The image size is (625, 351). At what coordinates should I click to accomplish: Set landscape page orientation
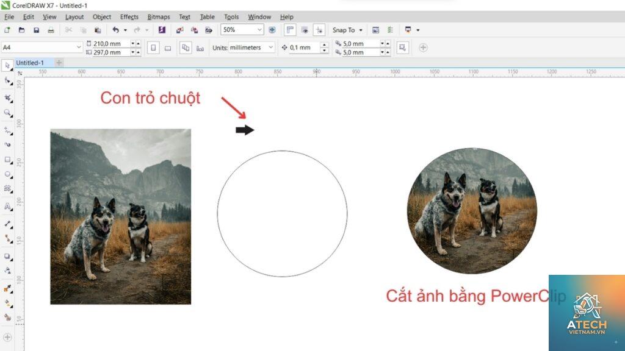click(168, 48)
